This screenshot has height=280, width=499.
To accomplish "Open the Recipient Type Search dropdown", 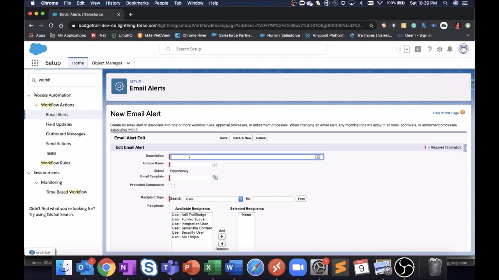I will pyautogui.click(x=213, y=199).
